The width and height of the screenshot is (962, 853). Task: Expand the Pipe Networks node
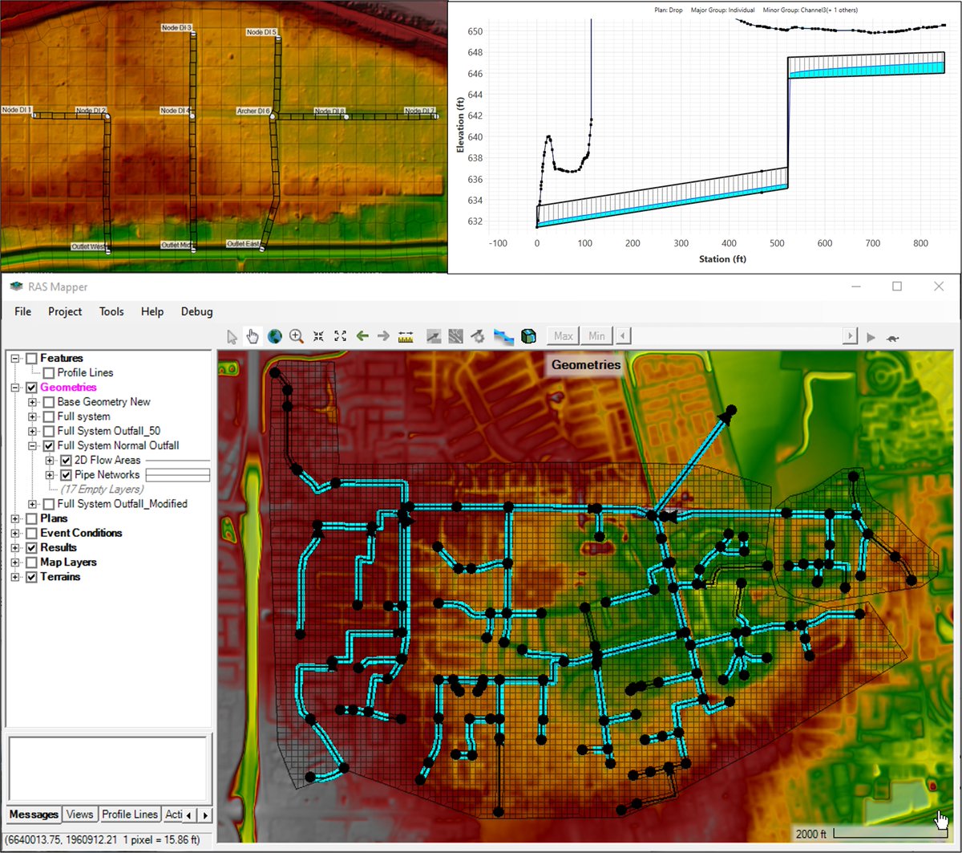tap(51, 475)
